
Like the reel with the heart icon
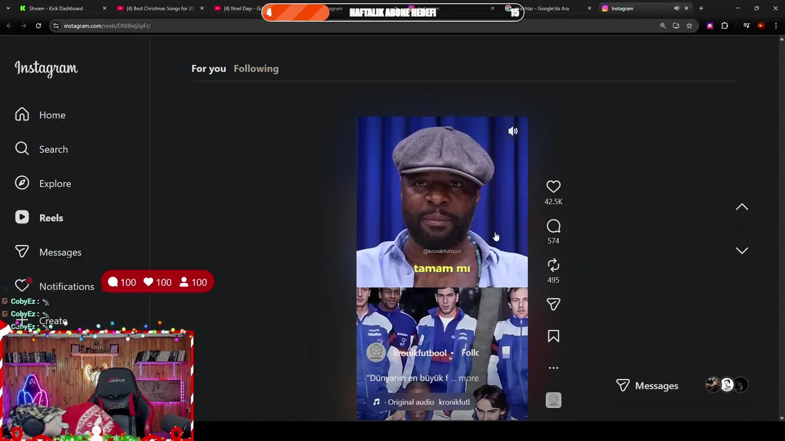click(x=553, y=186)
